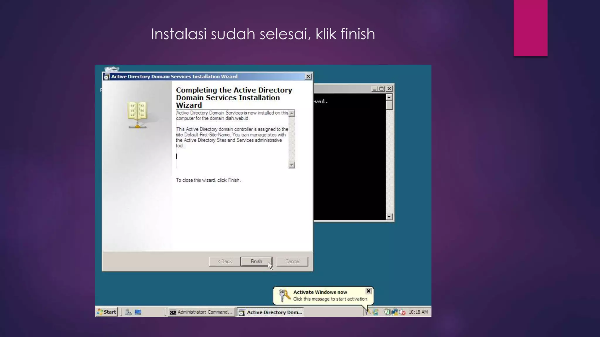Click the activation keys tray icon
600x337 pixels.
click(x=367, y=312)
